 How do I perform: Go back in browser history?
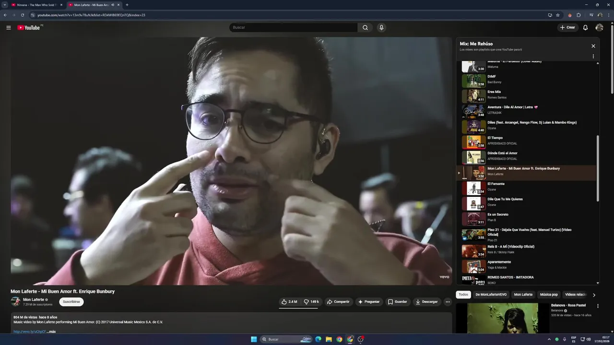5,15
